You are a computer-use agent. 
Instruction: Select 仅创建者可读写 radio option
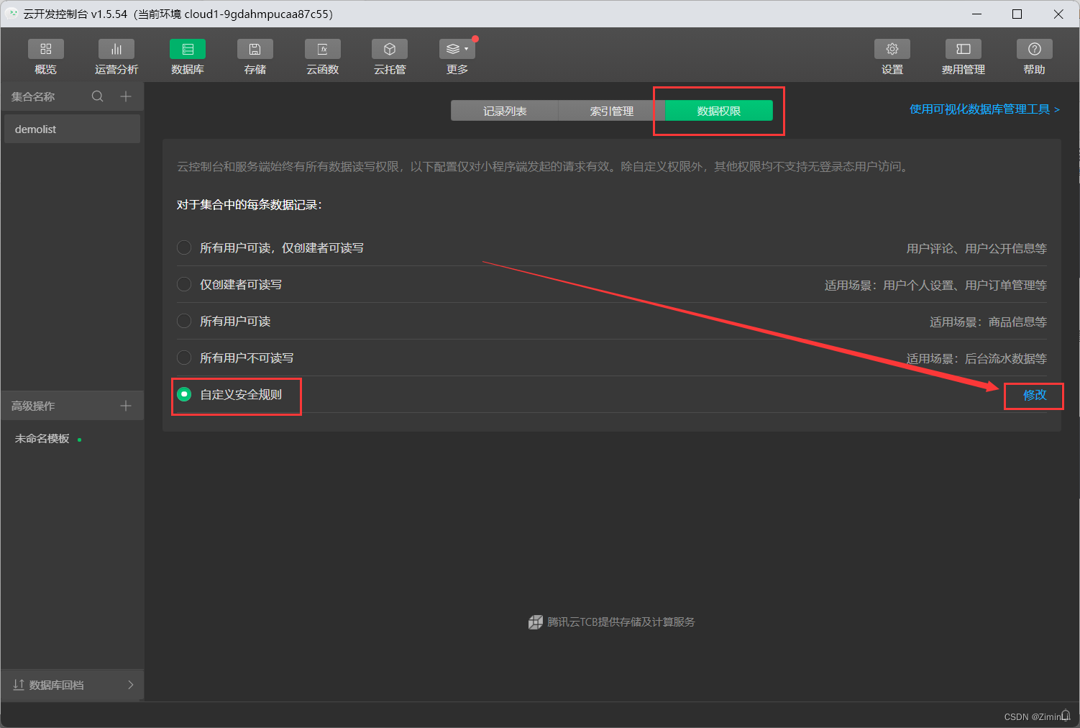184,284
